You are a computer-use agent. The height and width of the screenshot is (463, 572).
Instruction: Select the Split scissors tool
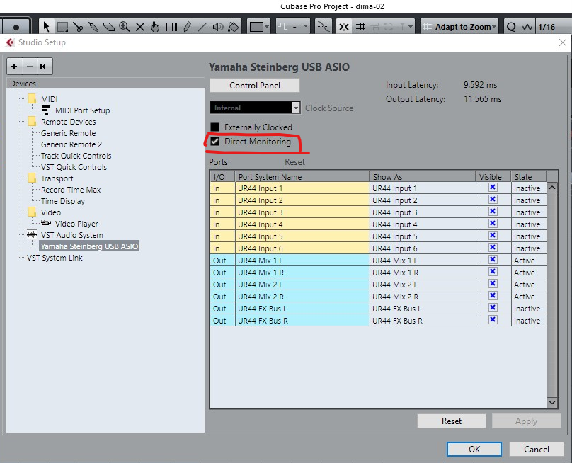click(x=78, y=27)
